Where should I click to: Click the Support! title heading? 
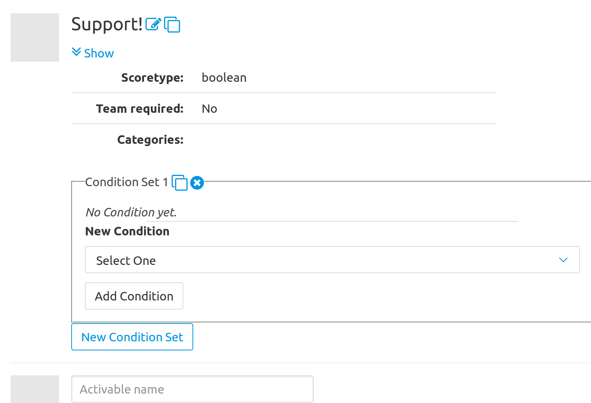[x=107, y=24]
